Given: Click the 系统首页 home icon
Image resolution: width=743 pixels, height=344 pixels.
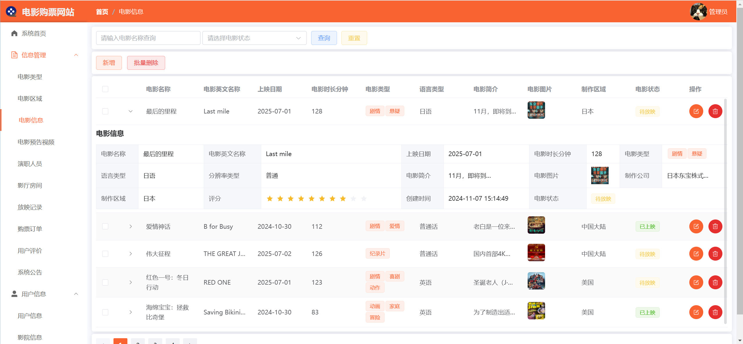Looking at the screenshot, I should (x=14, y=33).
